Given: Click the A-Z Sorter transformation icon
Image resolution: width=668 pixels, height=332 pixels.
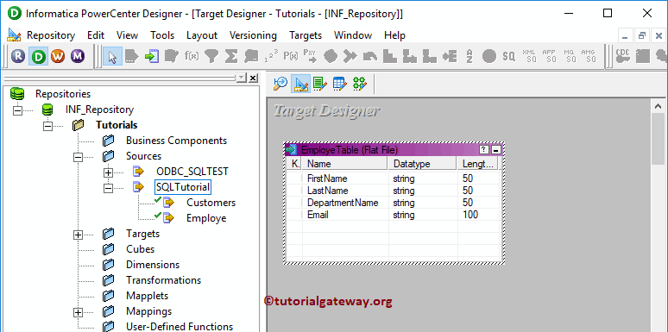Looking at the screenshot, I should click(469, 56).
